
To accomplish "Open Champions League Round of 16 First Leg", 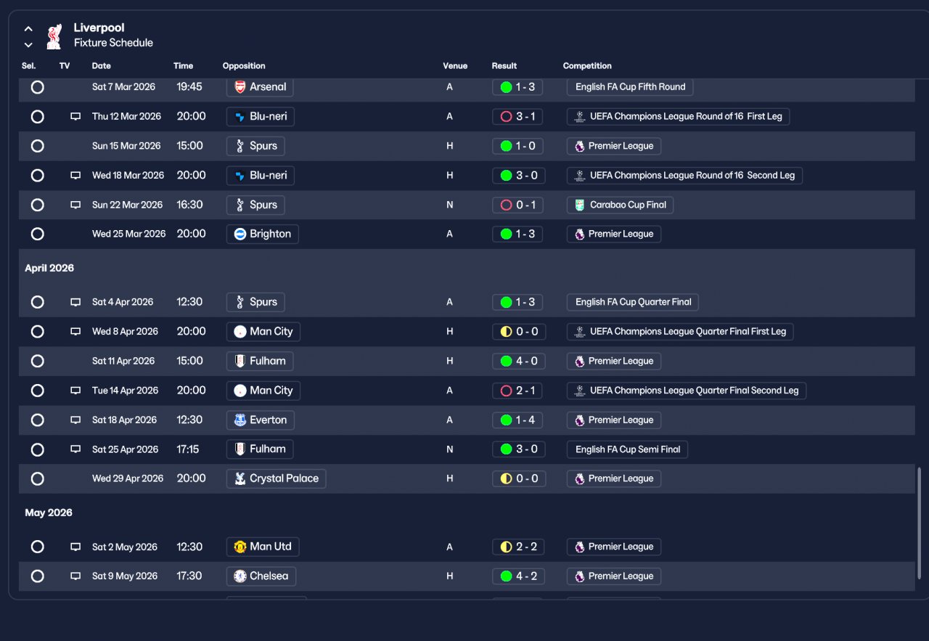I will coord(678,116).
